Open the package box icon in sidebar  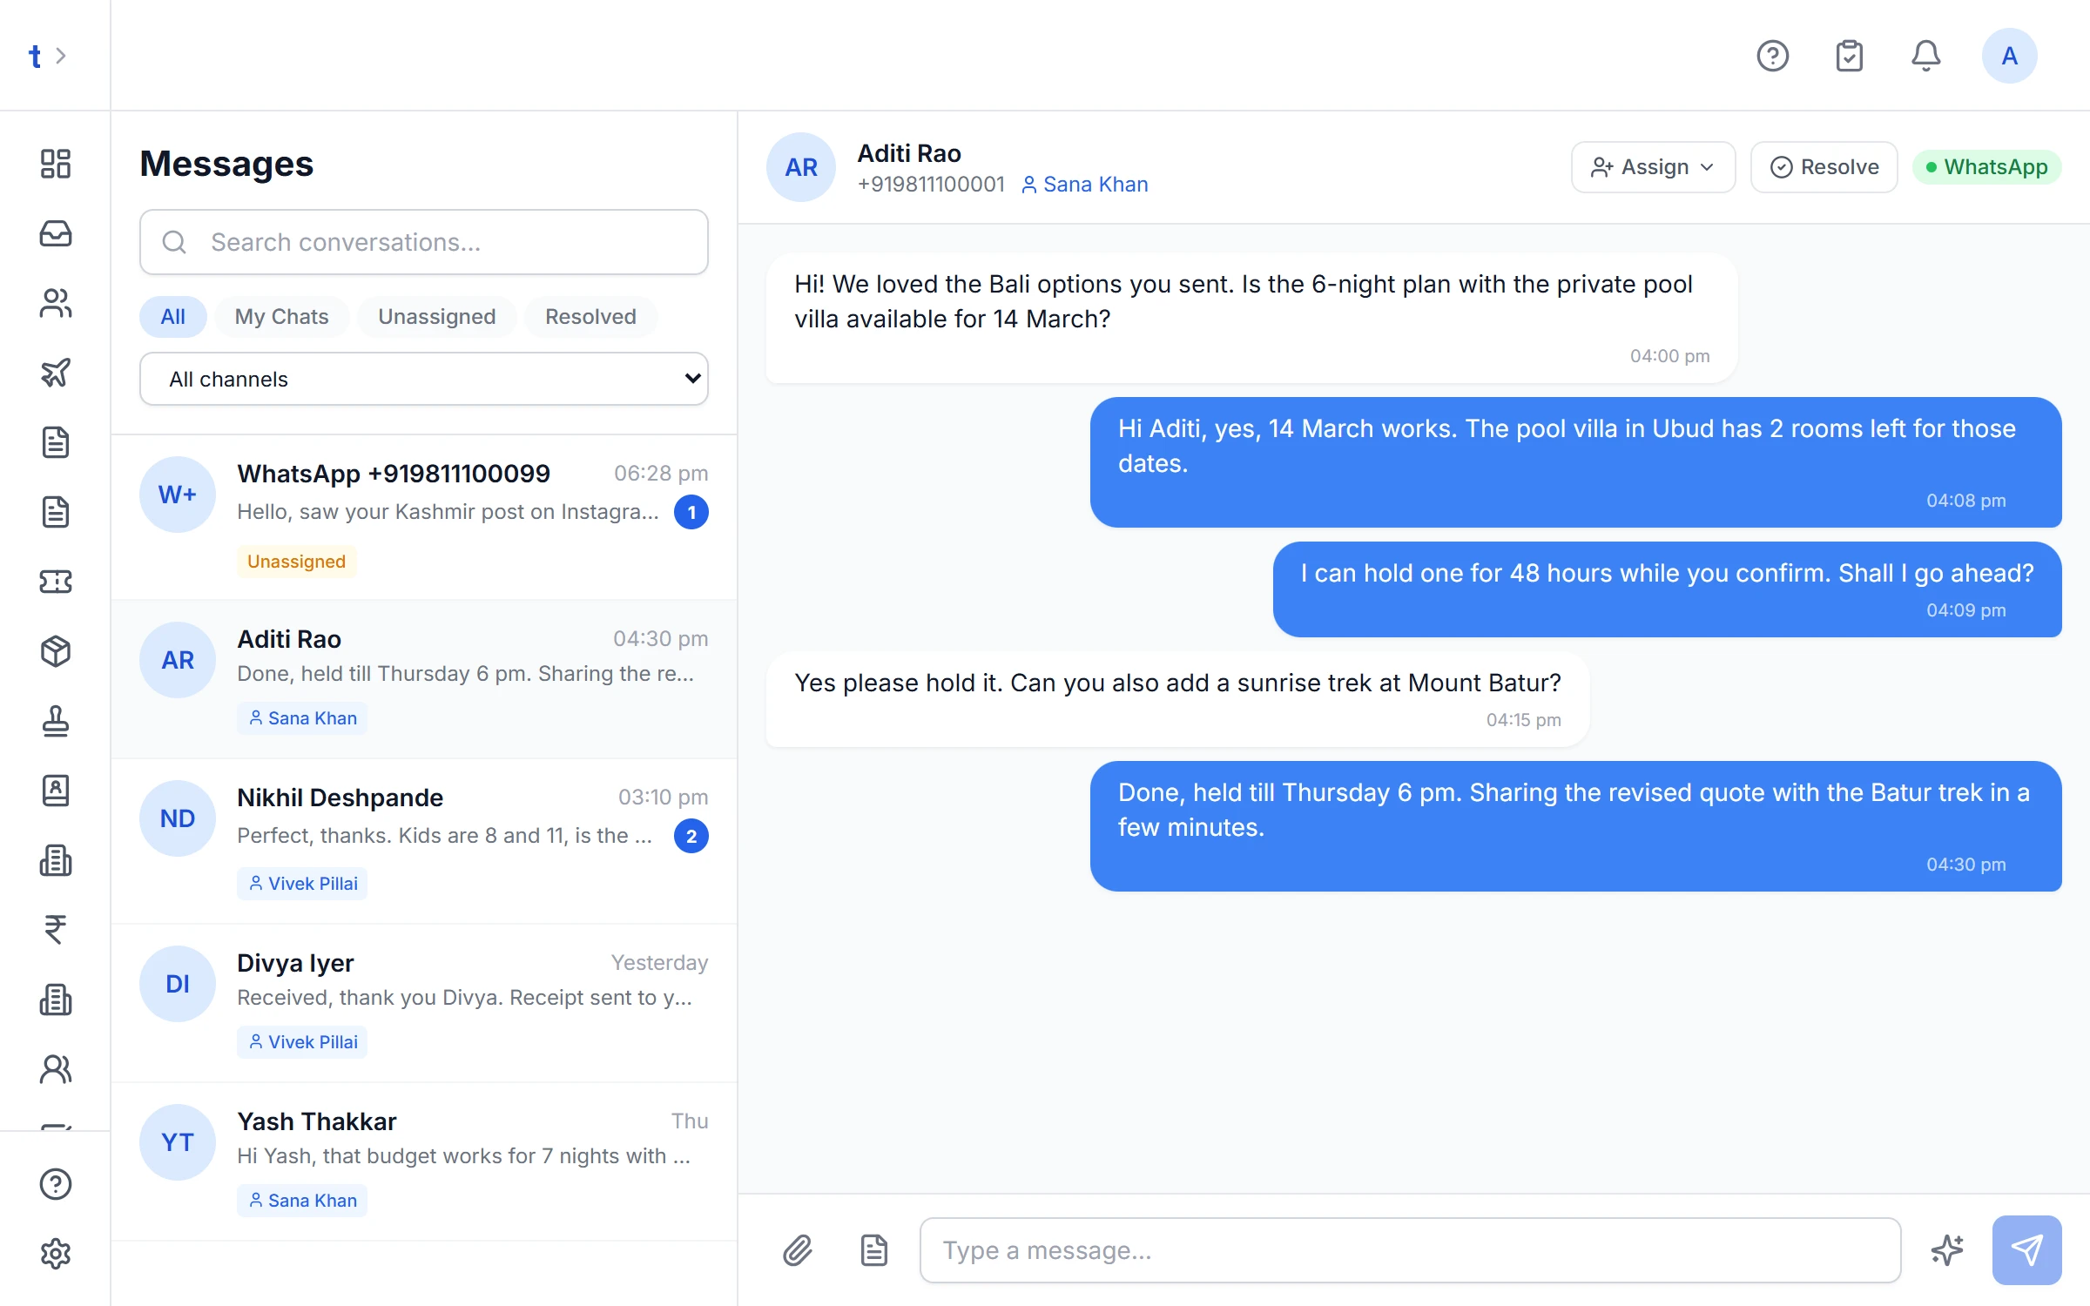point(56,651)
